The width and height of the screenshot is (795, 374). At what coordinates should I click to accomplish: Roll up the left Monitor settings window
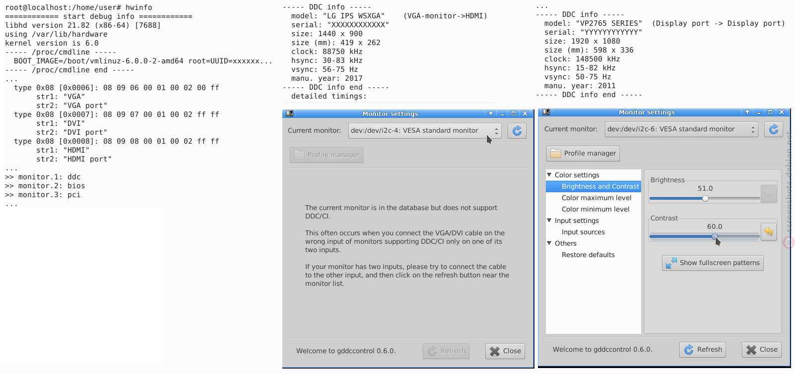[x=491, y=113]
